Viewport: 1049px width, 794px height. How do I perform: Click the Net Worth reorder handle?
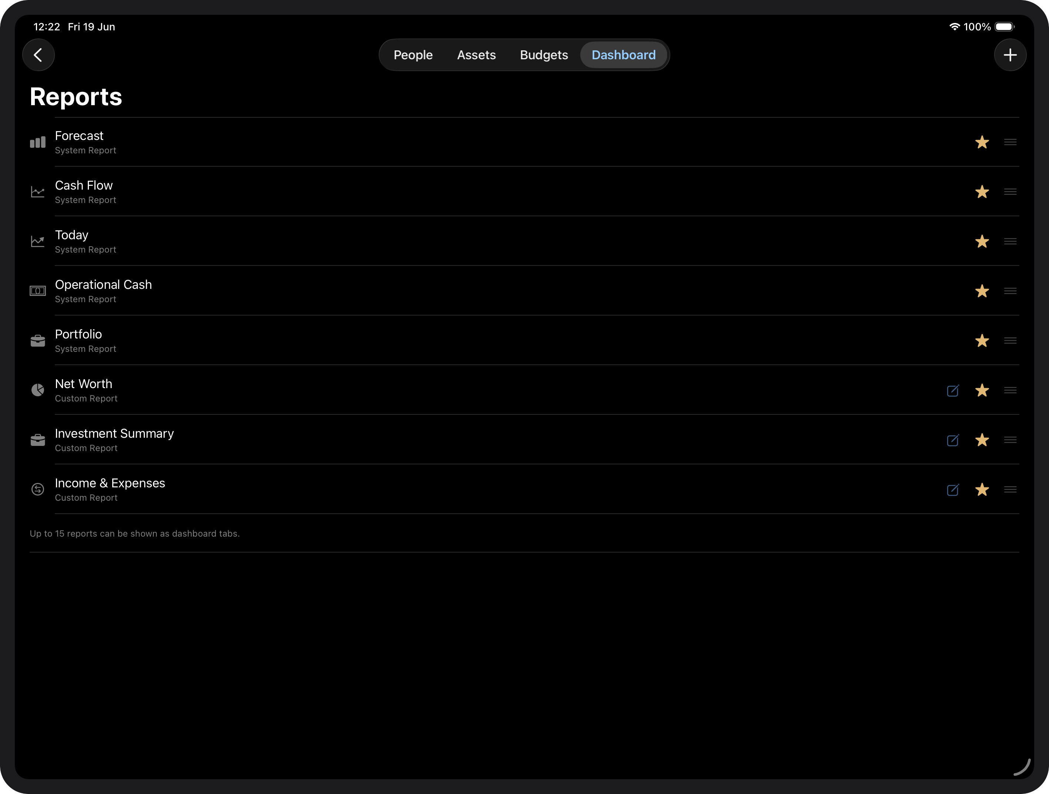tap(1010, 390)
